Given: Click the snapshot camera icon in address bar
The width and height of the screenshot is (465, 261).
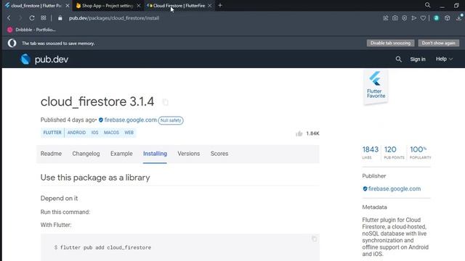Looking at the screenshot, I should tap(395, 18).
